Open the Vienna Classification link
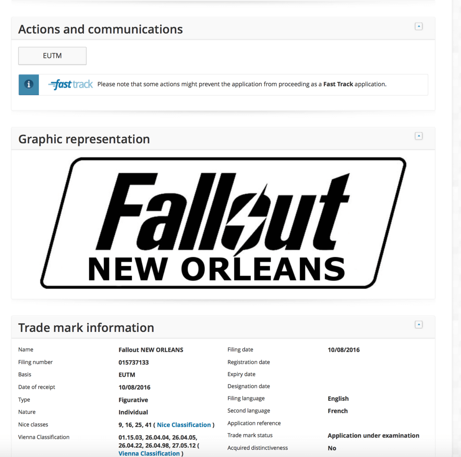Screen dimensions: 461x457 (149, 453)
